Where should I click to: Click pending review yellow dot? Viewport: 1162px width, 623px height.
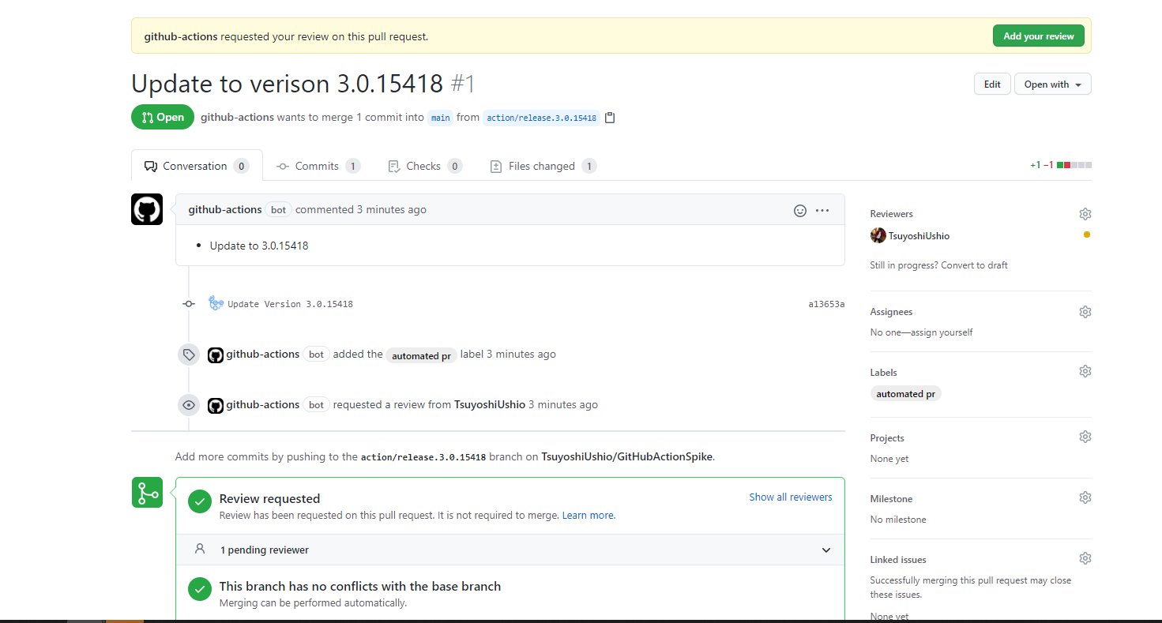(x=1087, y=235)
